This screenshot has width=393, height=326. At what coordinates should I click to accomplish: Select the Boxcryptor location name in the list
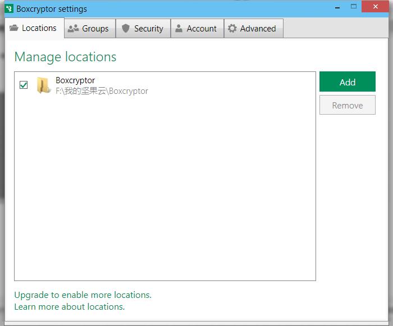tap(75, 80)
